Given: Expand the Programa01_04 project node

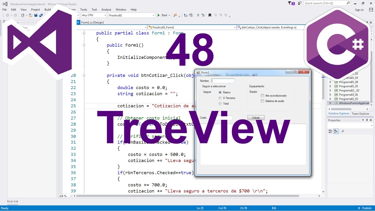Looking at the screenshot, I should click(330, 82).
